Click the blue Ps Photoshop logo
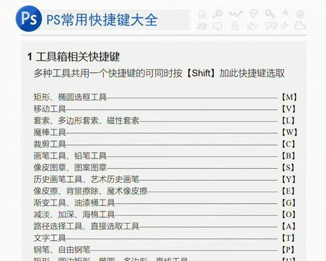Image resolution: width=326 pixels, height=261 pixels. tap(29, 19)
